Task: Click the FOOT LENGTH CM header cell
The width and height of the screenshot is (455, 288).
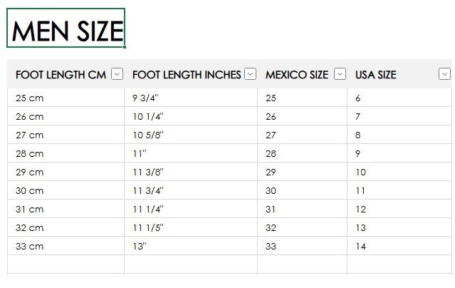Action: (61, 75)
